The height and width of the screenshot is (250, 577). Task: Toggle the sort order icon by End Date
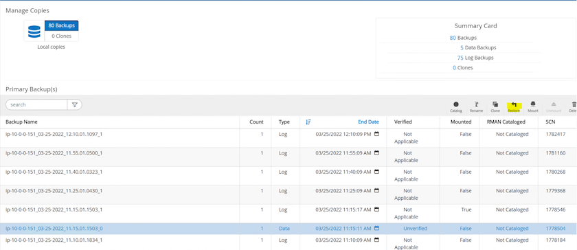[x=308, y=122]
